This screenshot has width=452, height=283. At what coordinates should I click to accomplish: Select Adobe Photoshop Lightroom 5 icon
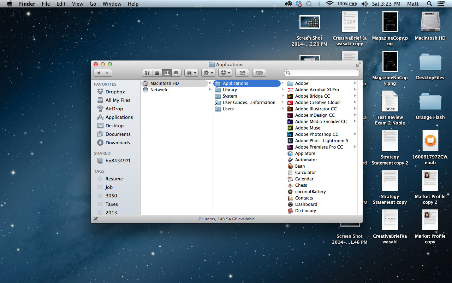click(290, 141)
